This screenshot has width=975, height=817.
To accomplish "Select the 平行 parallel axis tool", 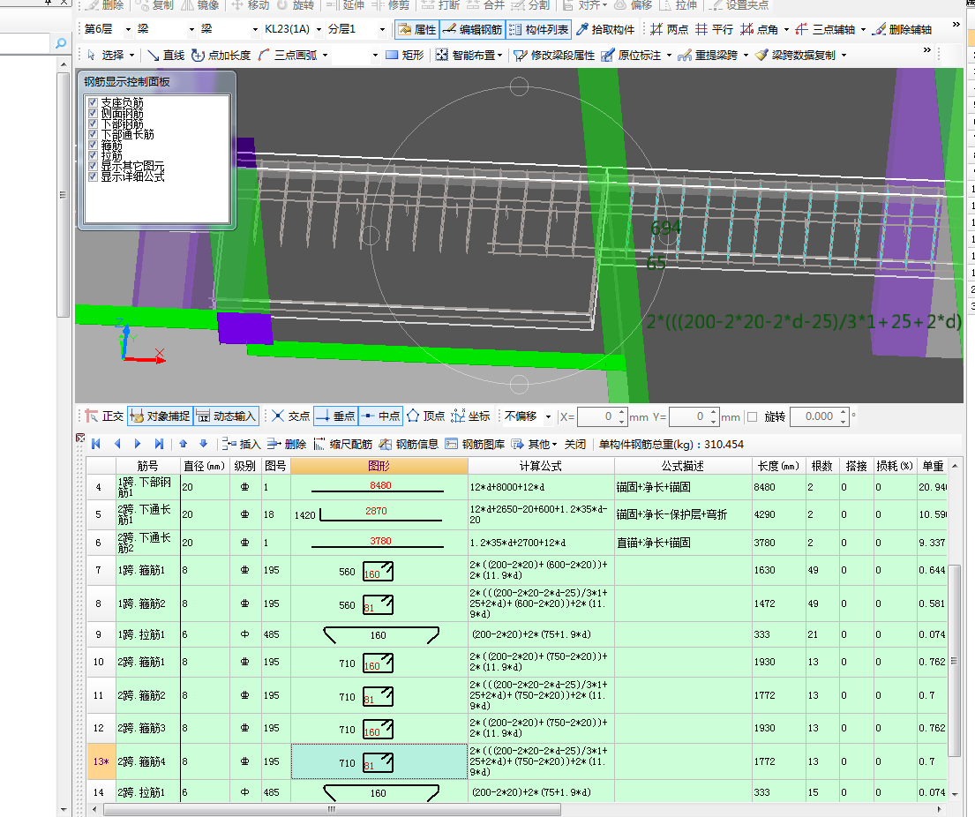I will click(x=715, y=29).
